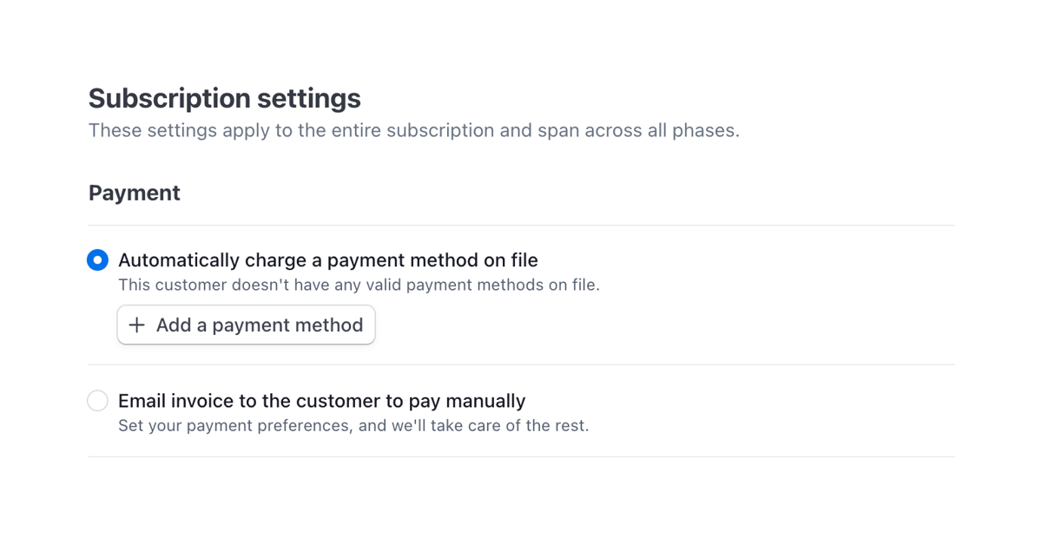Switch billing to automatically charge on file

point(97,259)
